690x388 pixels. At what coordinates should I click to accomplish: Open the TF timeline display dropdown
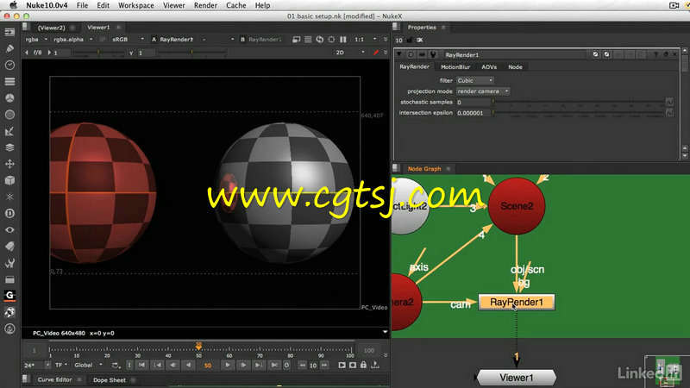click(x=61, y=365)
